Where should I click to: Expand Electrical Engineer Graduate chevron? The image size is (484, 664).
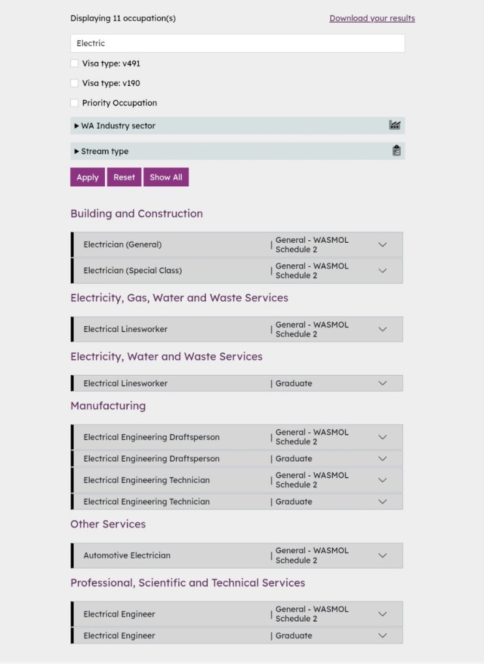(382, 635)
